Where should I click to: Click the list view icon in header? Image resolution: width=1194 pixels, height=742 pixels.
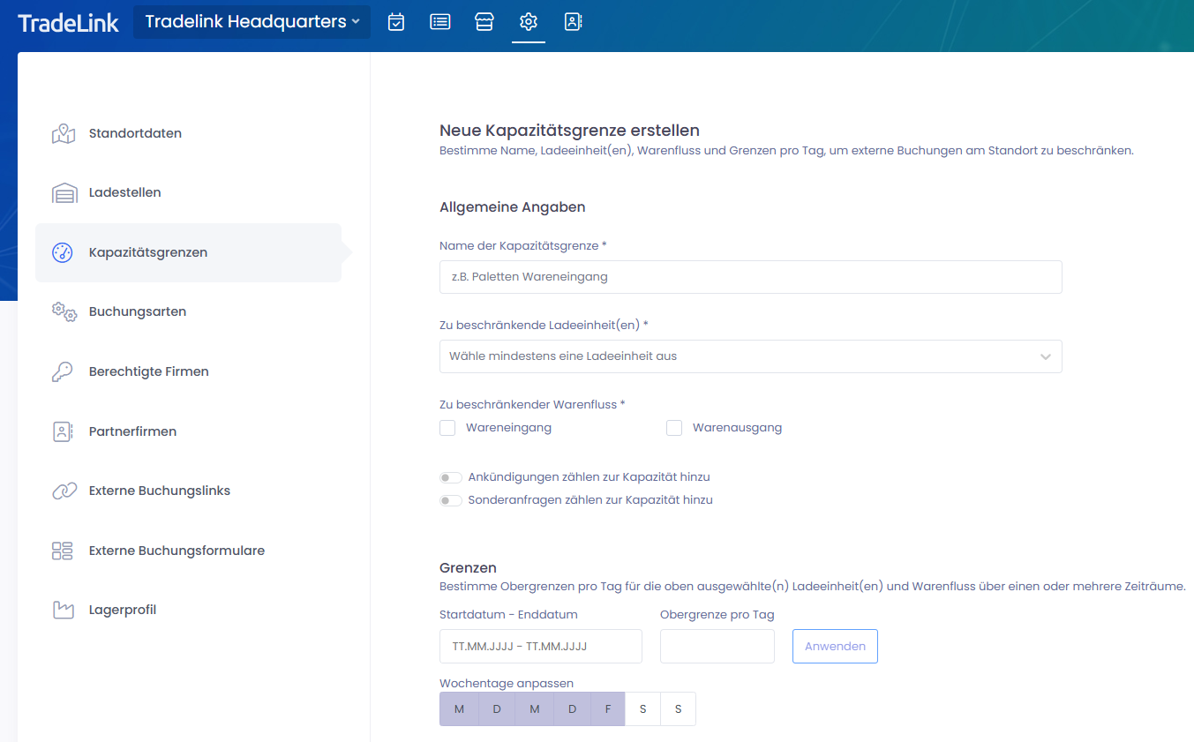coord(440,22)
